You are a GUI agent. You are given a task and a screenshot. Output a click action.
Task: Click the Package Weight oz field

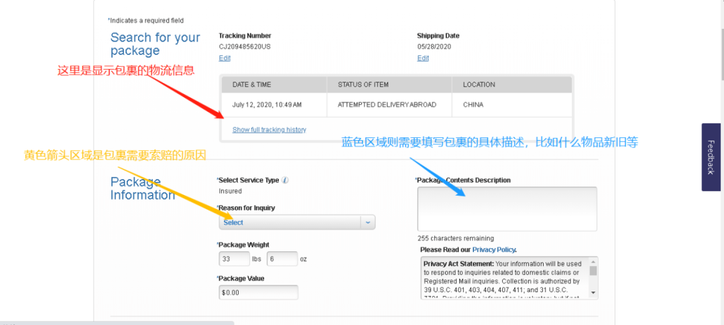[x=282, y=259]
